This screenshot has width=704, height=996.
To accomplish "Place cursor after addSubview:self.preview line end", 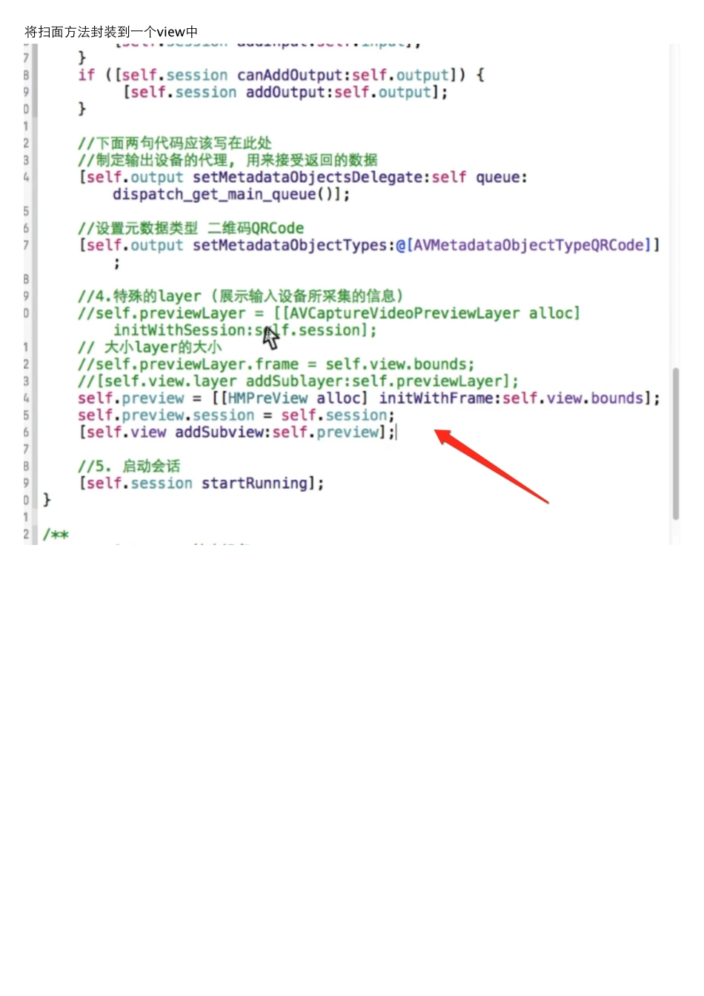I will pyautogui.click(x=398, y=432).
